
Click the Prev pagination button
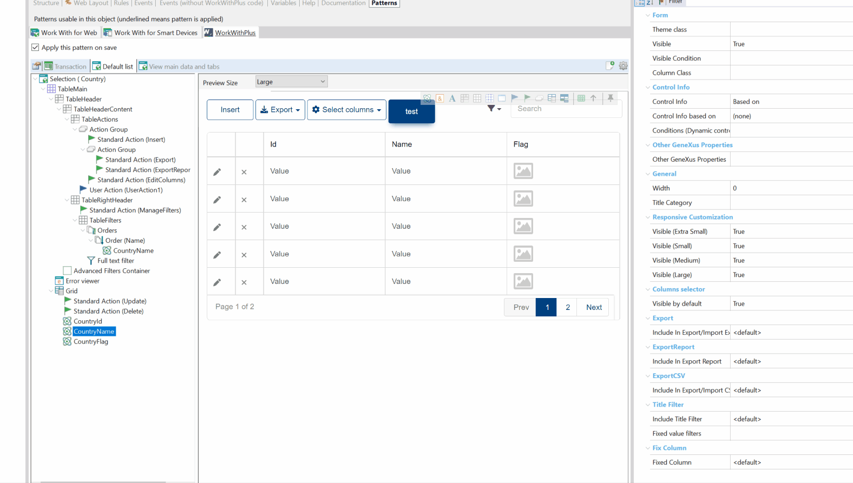521,307
